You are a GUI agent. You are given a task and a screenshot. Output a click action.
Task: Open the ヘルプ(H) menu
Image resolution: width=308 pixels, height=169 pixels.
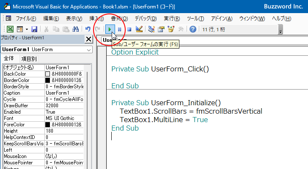pyautogui.click(x=281, y=19)
